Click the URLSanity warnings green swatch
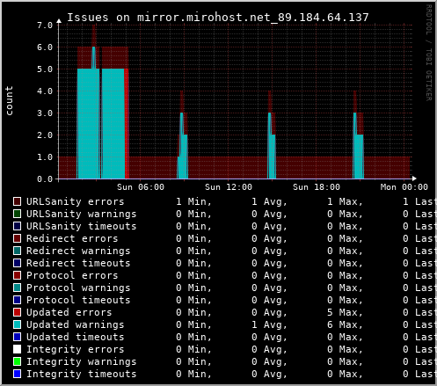This screenshot has height=386, width=437. tap(17, 214)
